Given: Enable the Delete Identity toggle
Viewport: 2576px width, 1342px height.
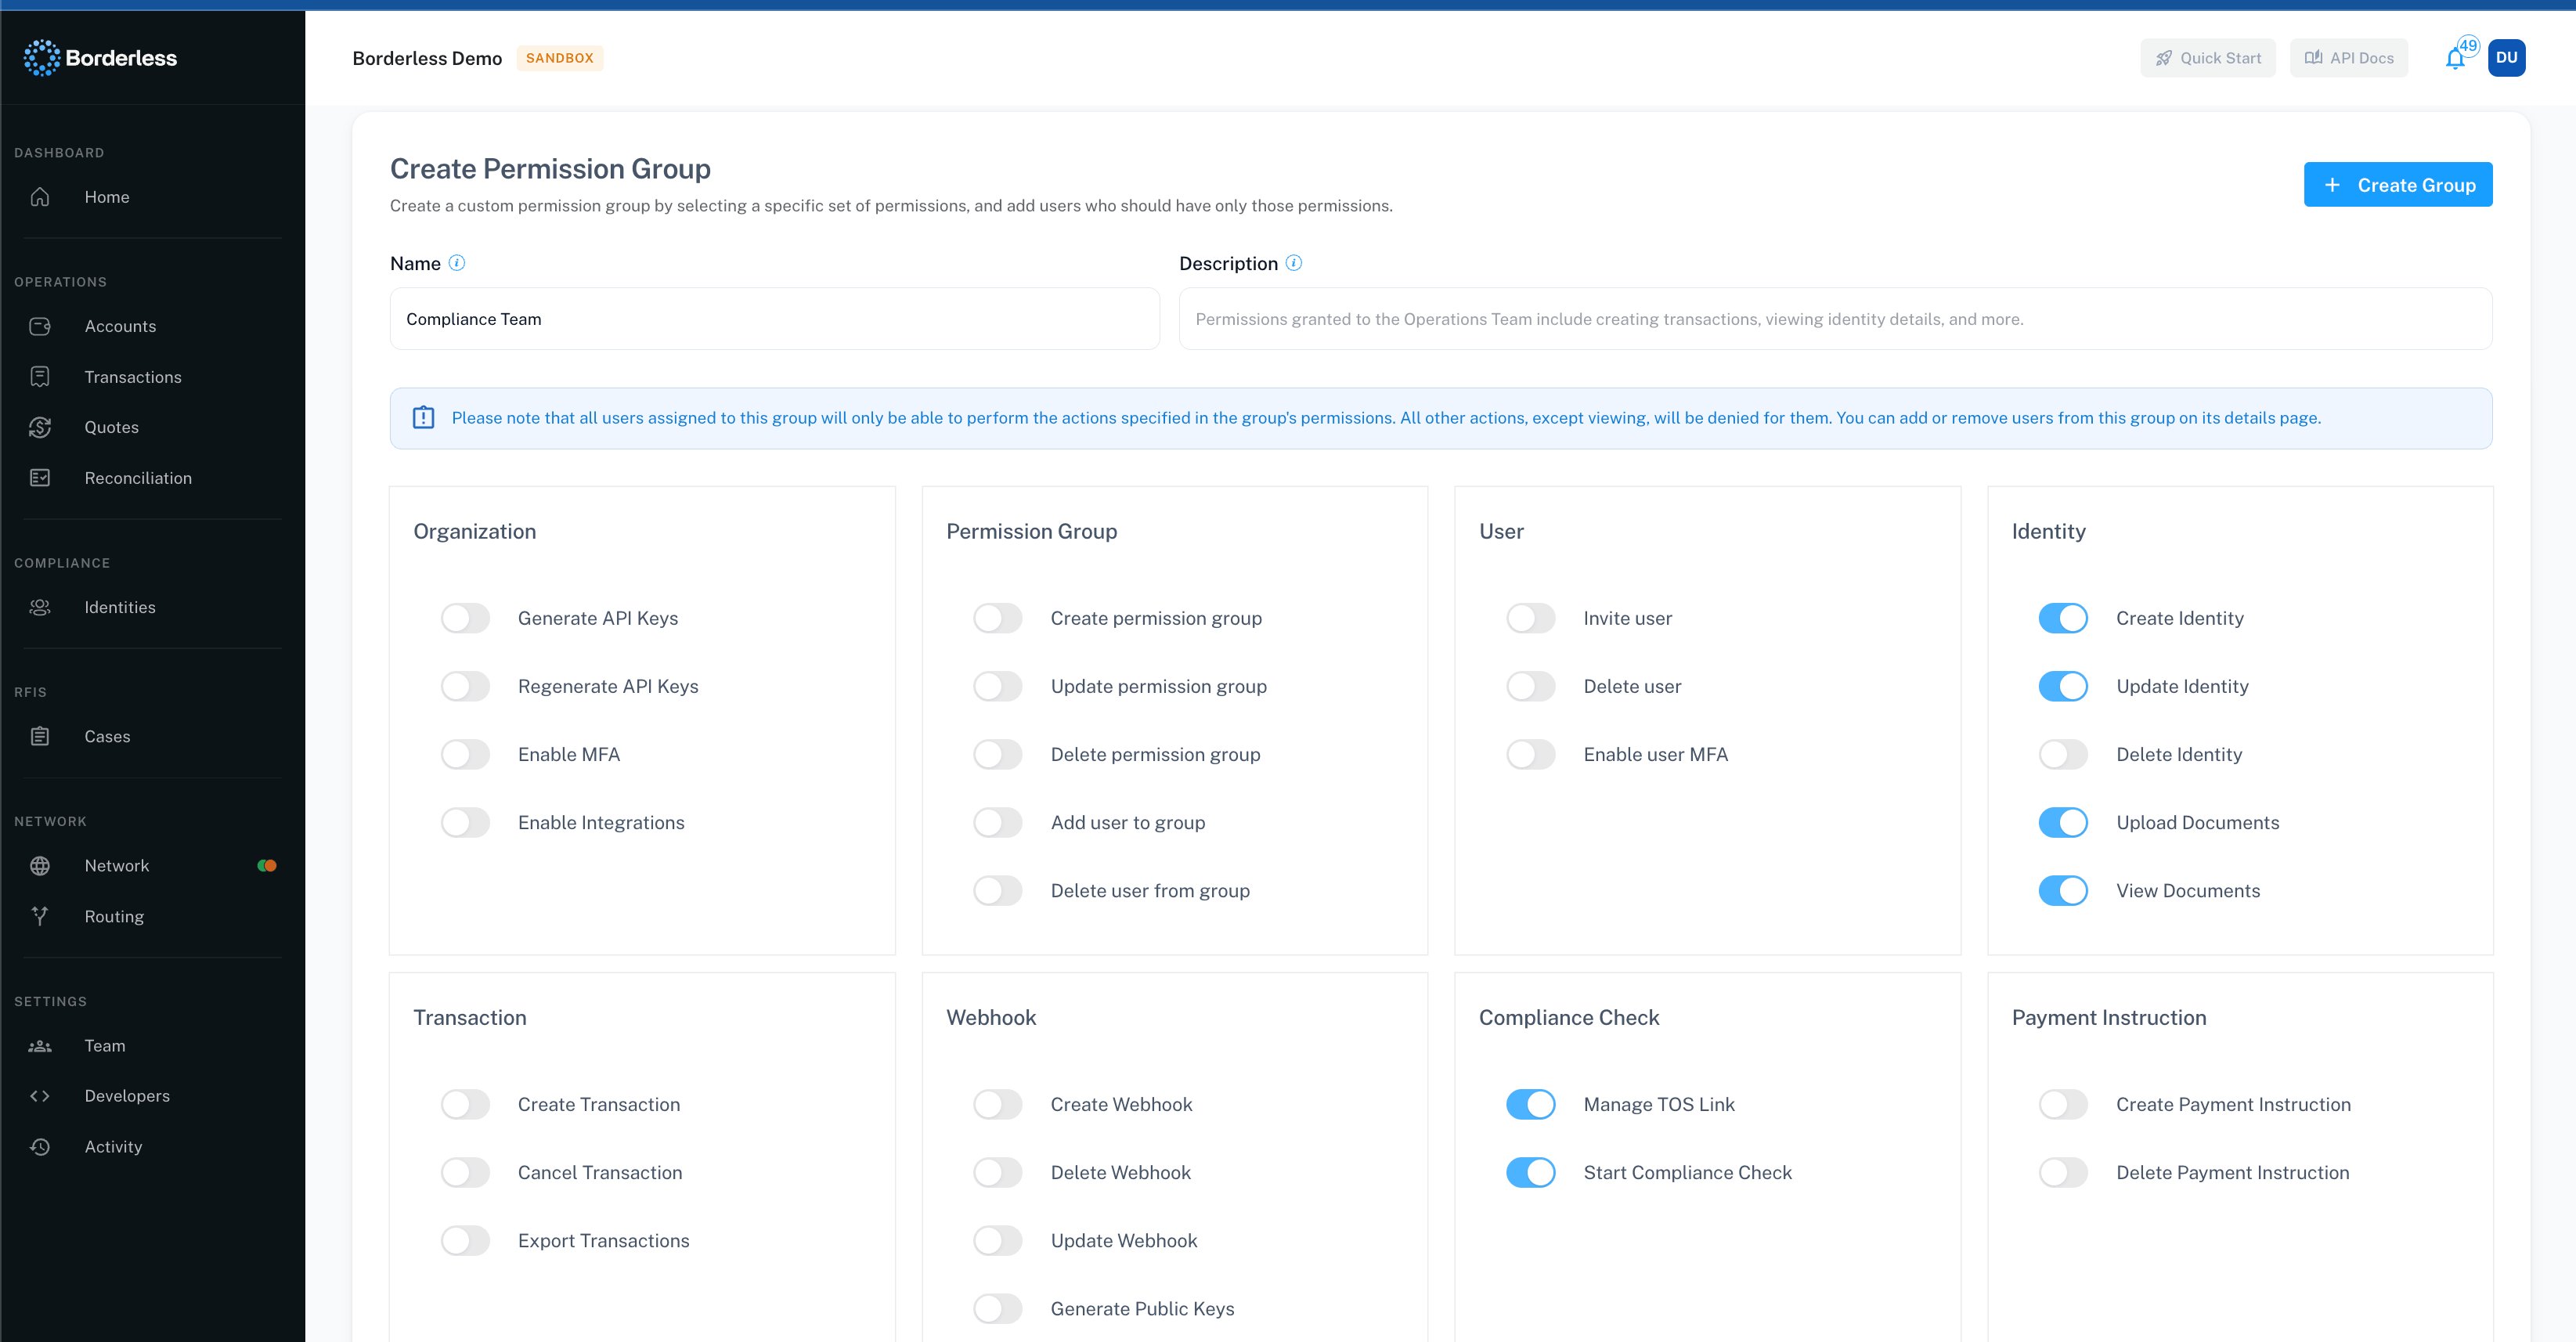Looking at the screenshot, I should tap(2064, 754).
